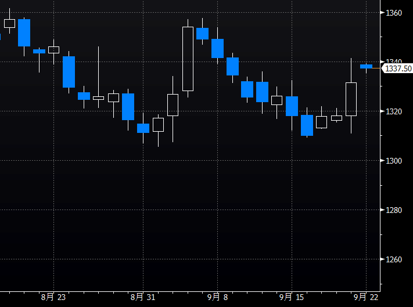
Task: Click the tiny white candle with long upper wick
Action: coord(98,97)
